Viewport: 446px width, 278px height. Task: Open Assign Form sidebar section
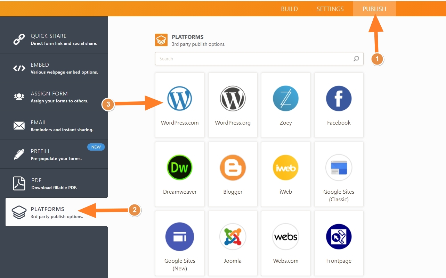tap(54, 97)
